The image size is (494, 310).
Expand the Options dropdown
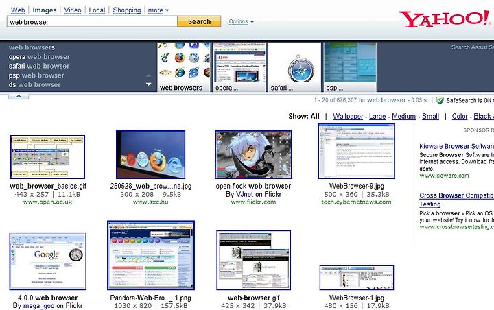click(x=242, y=21)
